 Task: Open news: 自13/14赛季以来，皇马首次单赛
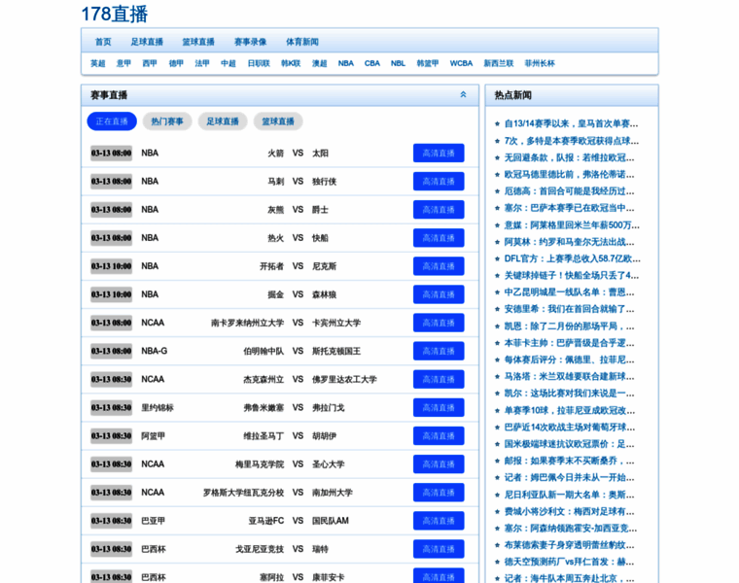[x=571, y=123]
